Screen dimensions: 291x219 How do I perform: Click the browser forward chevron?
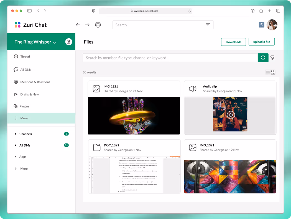click(45, 11)
